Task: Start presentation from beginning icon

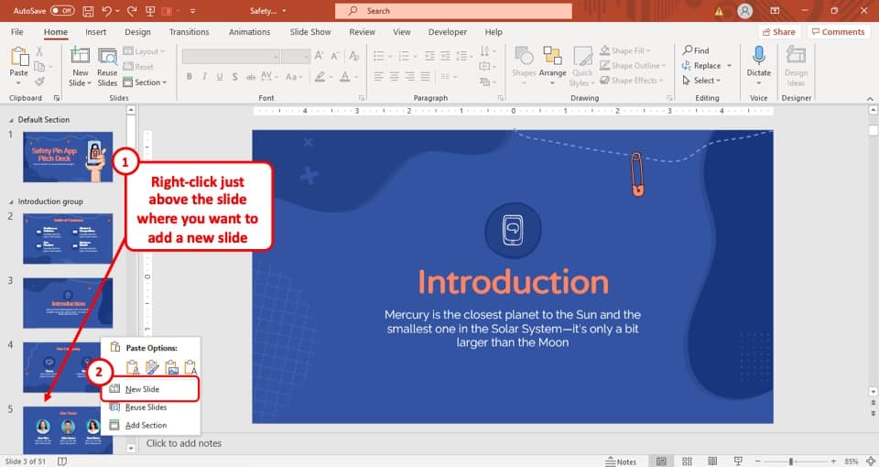Action: (x=149, y=11)
